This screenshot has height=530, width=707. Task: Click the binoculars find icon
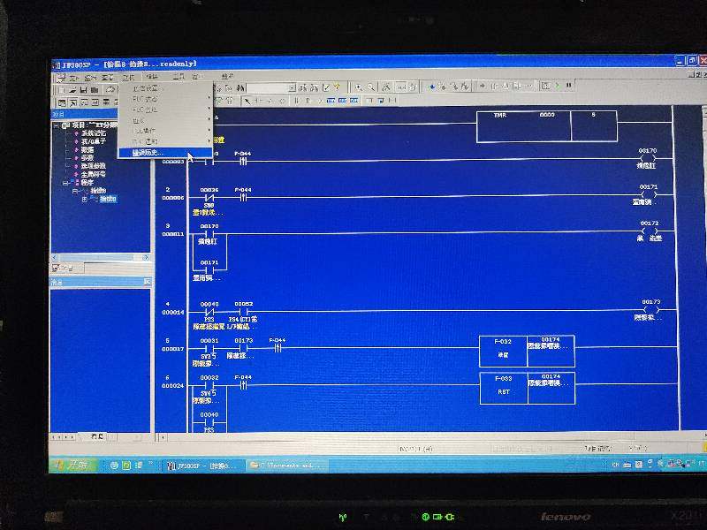coord(241,88)
